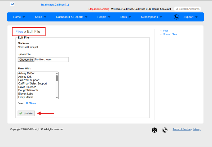This screenshot has height=147, width=212.
Task: Expand the Support dropdown arrow
Action: [x=196, y=17]
